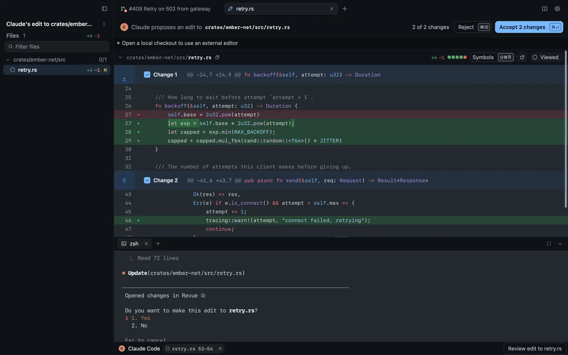This screenshot has height=355, width=568.
Task: Open a new tab with the plus icon beside retry.rs
Action: (345, 9)
